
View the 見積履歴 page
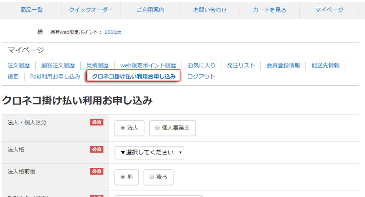[97, 65]
